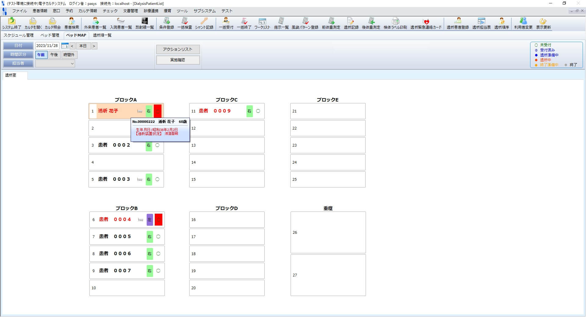Viewport: 586px width, 317px height.
Task: Switch to the 透析順一覧 tab
Action: tap(102, 35)
